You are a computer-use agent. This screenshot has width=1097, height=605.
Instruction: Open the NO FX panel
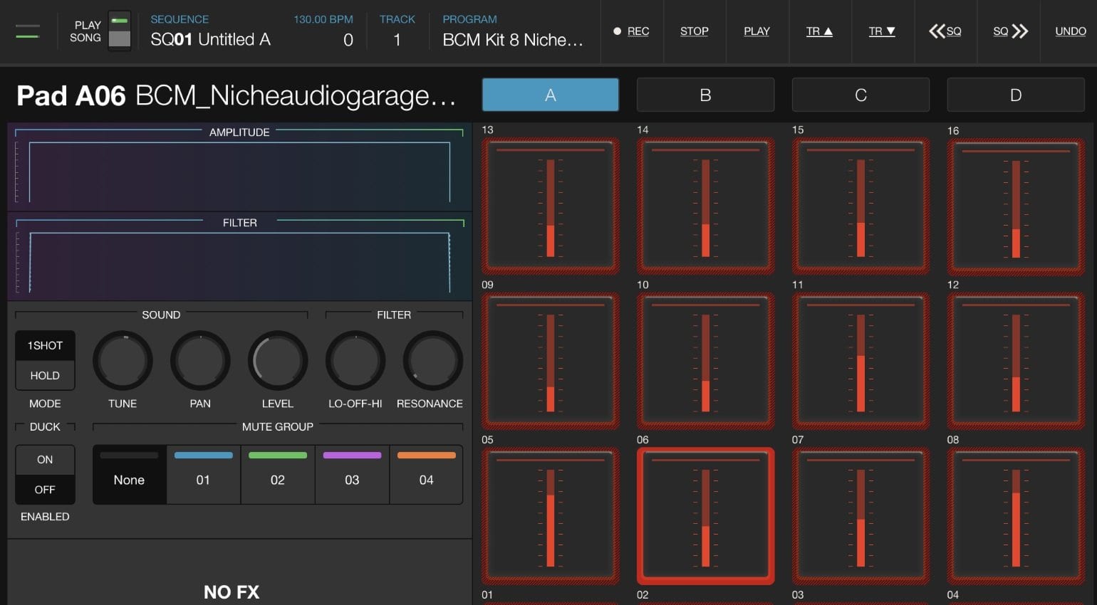point(231,591)
